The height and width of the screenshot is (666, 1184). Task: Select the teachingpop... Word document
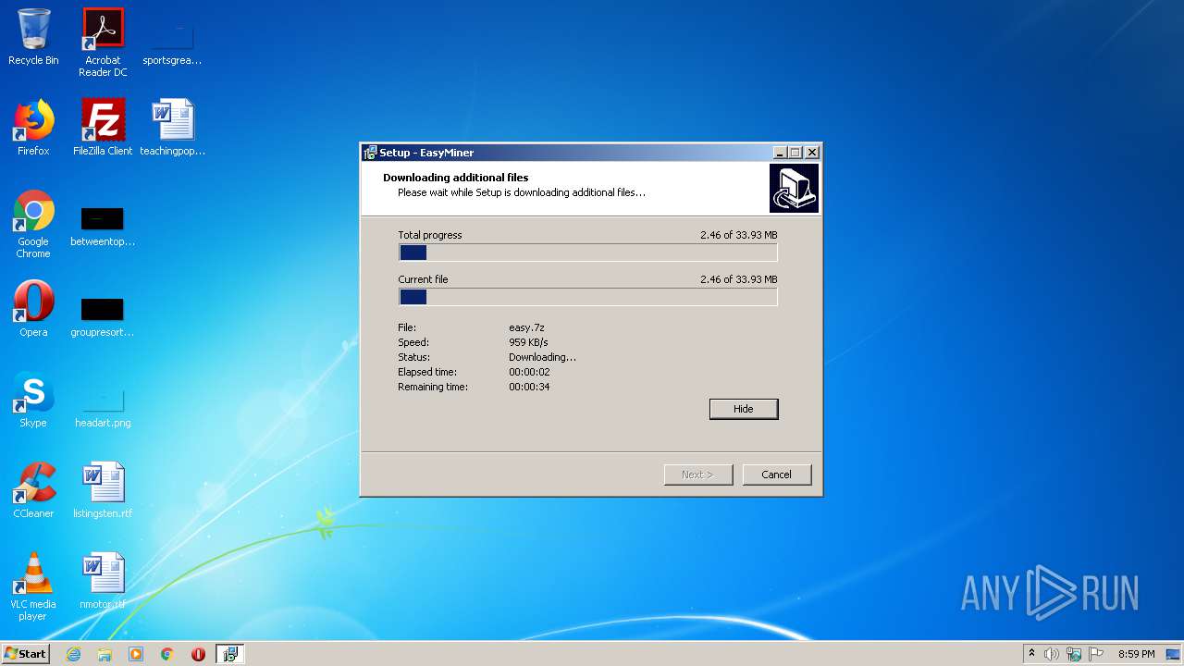click(x=172, y=128)
